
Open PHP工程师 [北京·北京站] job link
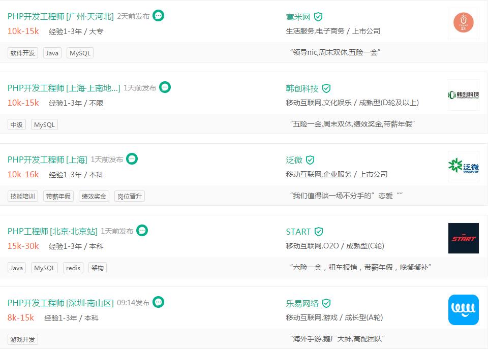tap(52, 231)
